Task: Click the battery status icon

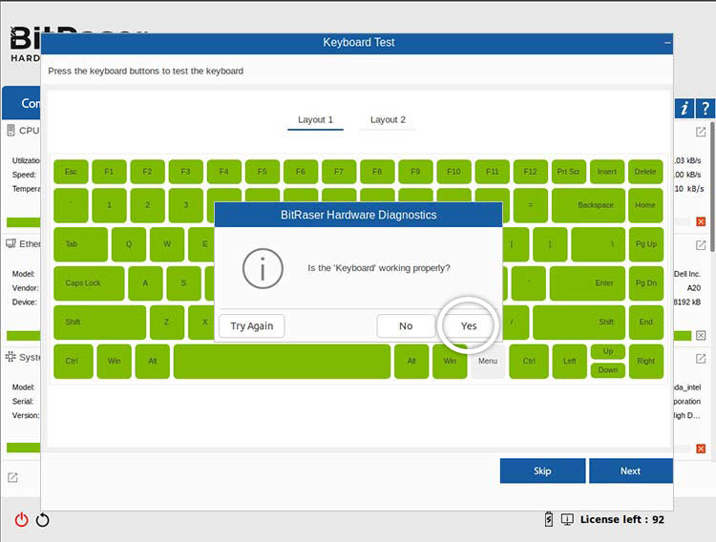Action: point(548,519)
